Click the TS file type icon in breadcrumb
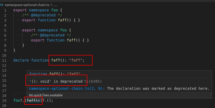The height and width of the screenshot is (108, 215). (2, 5)
